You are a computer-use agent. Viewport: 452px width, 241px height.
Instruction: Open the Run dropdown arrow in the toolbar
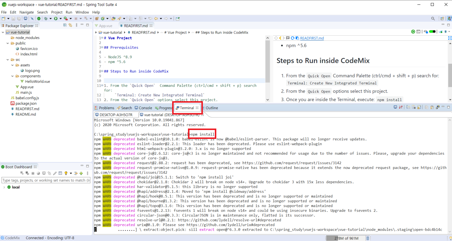tap(60, 18)
